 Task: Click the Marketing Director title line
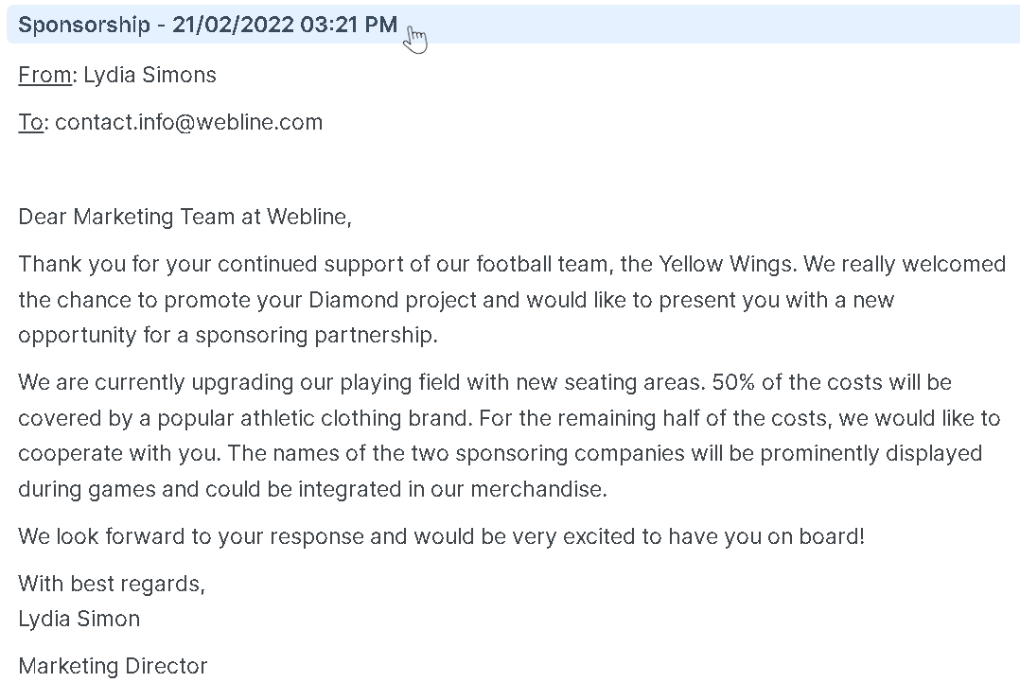tap(113, 666)
